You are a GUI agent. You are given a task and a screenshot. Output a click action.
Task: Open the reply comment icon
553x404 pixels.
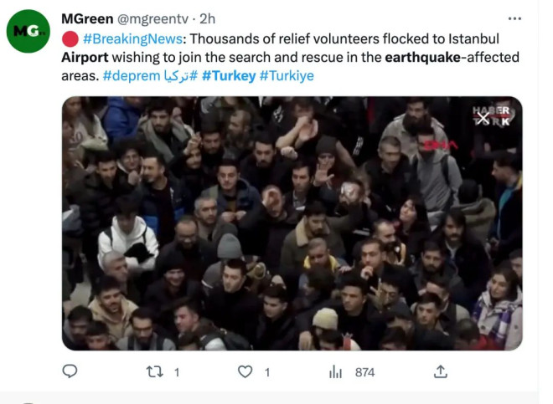click(70, 371)
